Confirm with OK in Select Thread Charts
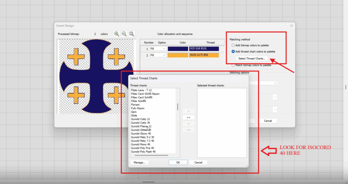 178,162
